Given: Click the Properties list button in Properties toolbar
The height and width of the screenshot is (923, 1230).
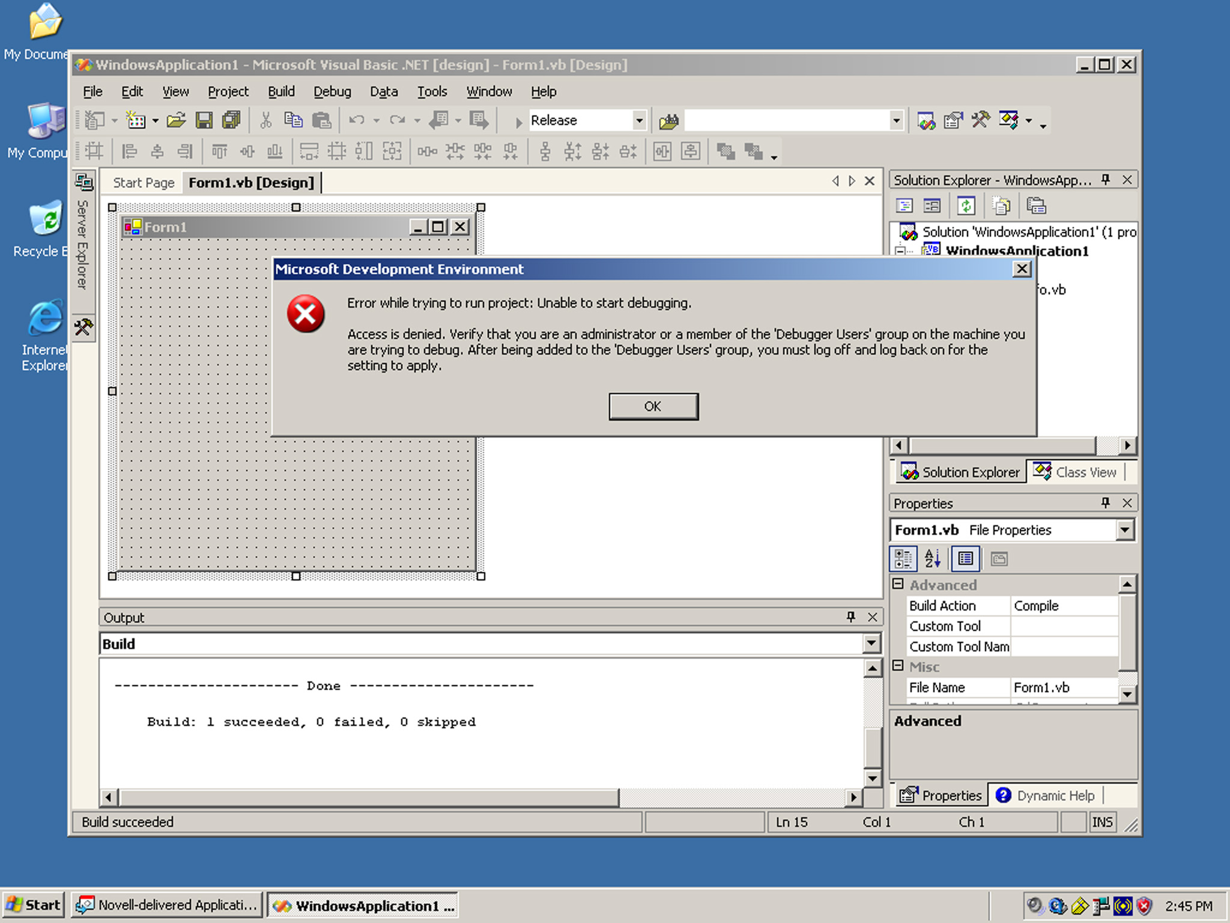Looking at the screenshot, I should [x=966, y=559].
